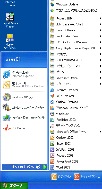Expand the アクセサリ submenu arrow
102x189 pixels.
coord(101,54)
